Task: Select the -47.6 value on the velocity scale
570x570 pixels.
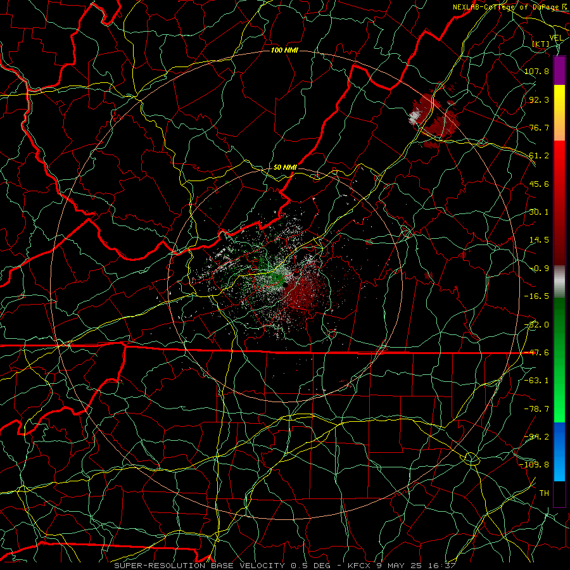Action: 536,353
